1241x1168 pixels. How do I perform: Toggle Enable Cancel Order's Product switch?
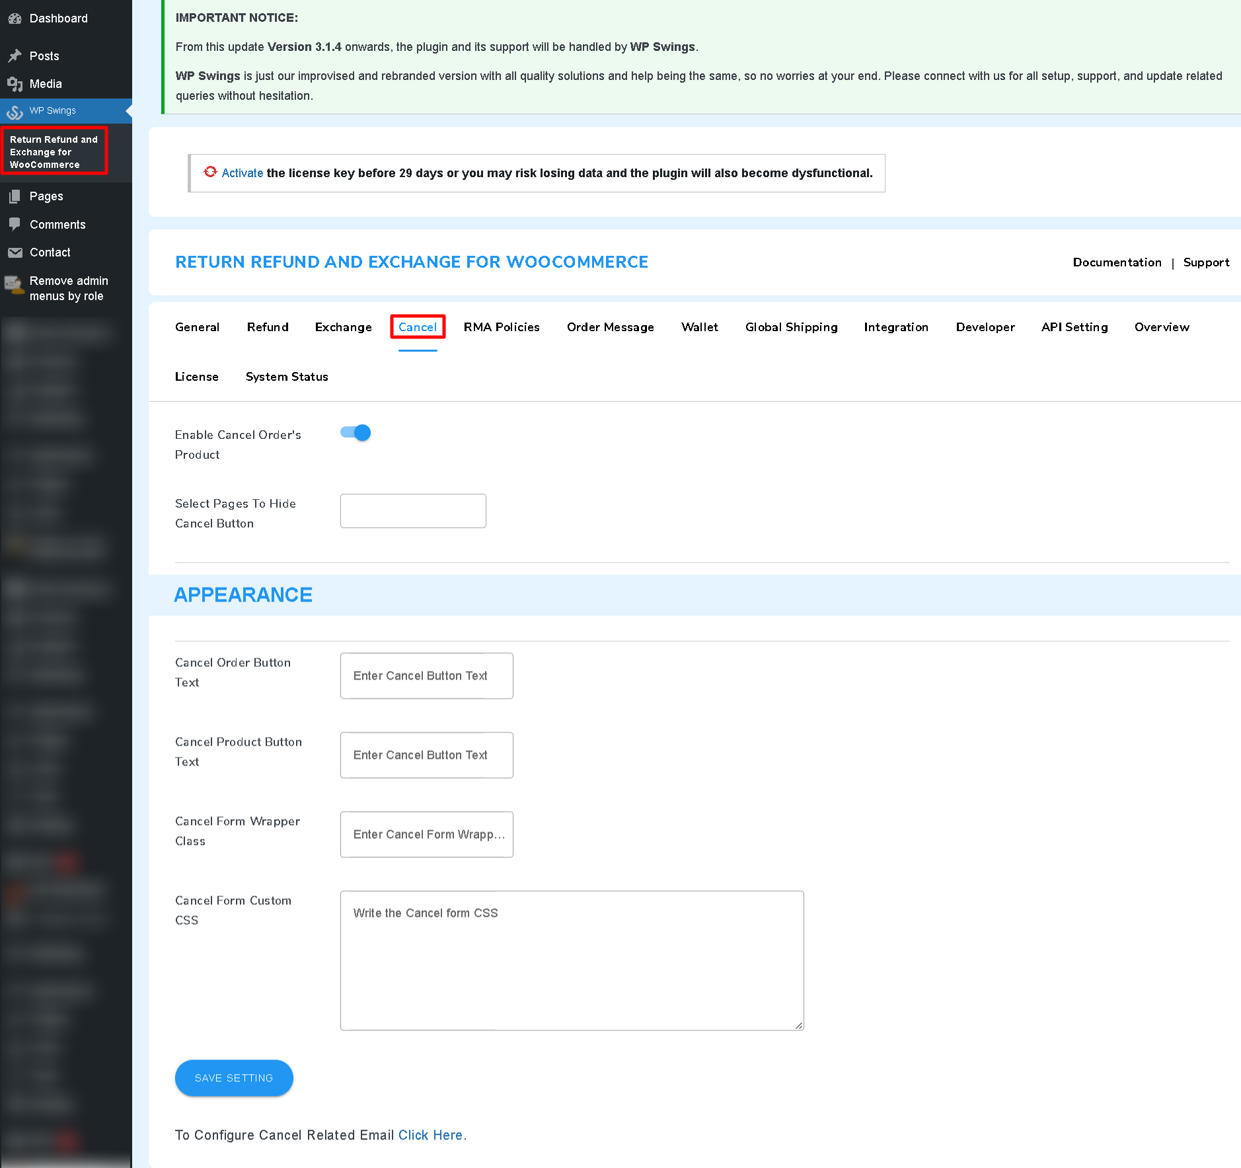(356, 433)
